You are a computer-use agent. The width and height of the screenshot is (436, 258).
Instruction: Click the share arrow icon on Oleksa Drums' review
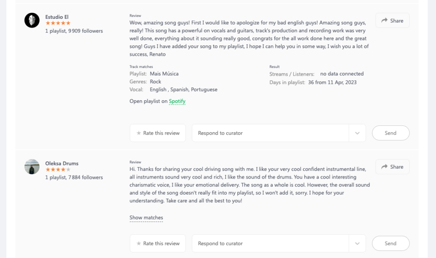[384, 167]
